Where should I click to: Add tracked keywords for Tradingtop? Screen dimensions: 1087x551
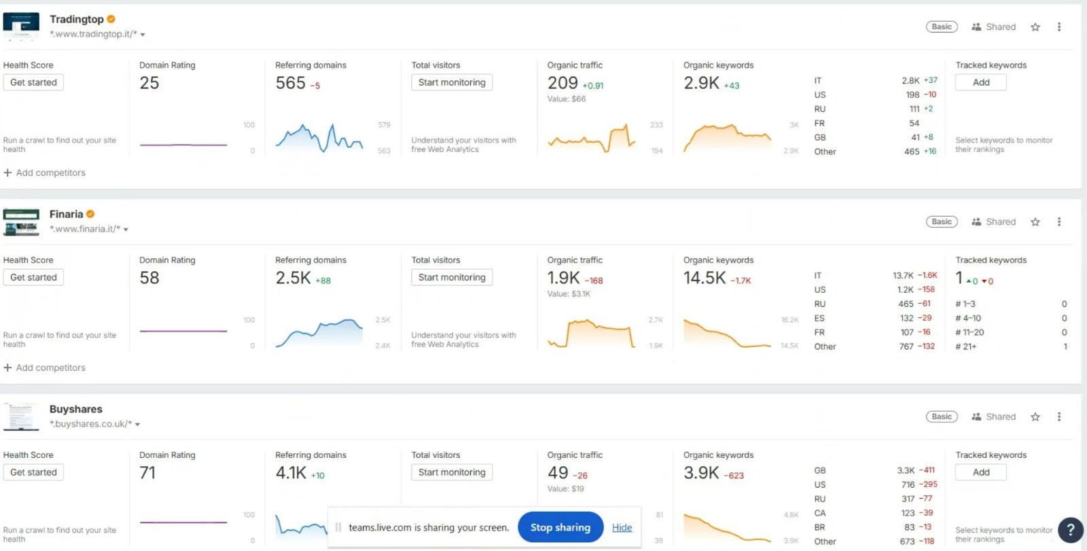pyautogui.click(x=981, y=83)
